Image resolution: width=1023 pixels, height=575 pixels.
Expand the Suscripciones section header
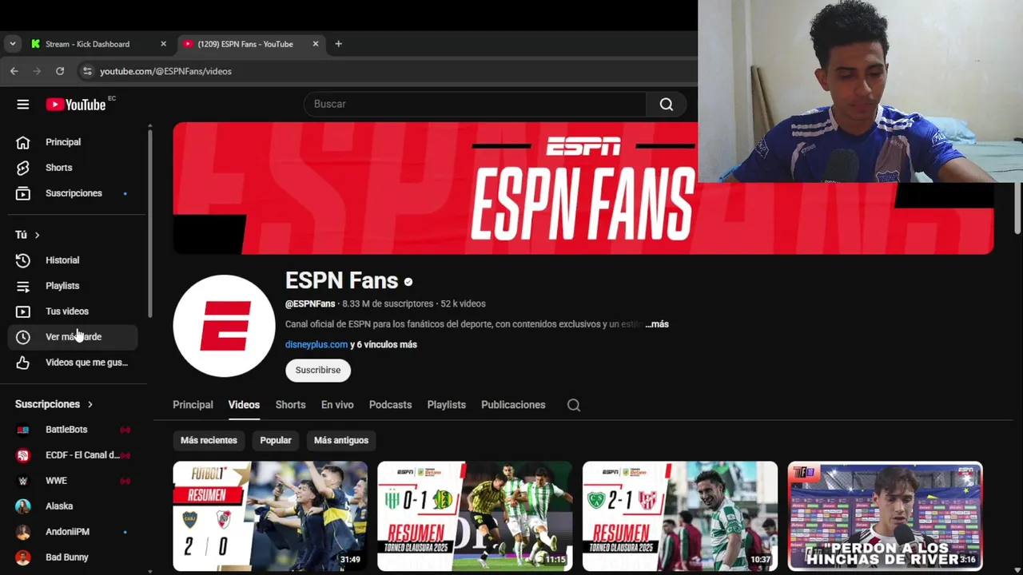click(54, 404)
